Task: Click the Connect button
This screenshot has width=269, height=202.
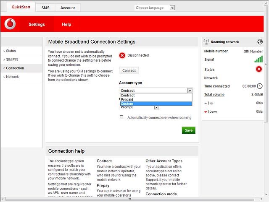Action: (x=129, y=70)
